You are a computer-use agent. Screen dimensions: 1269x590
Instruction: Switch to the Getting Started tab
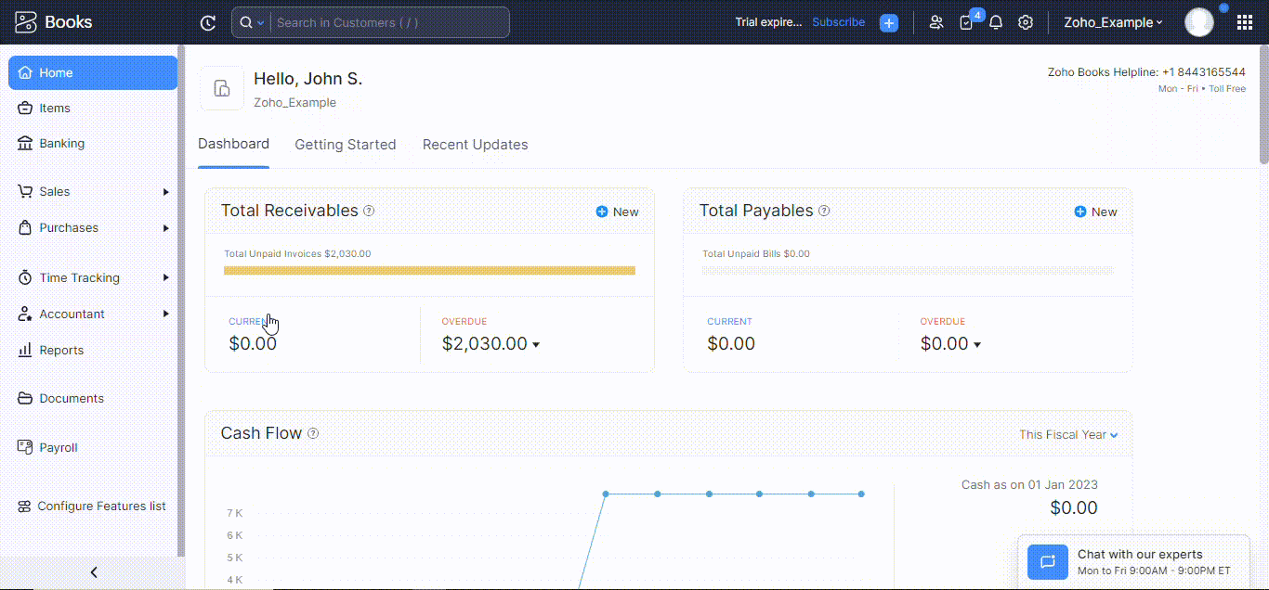tap(345, 144)
